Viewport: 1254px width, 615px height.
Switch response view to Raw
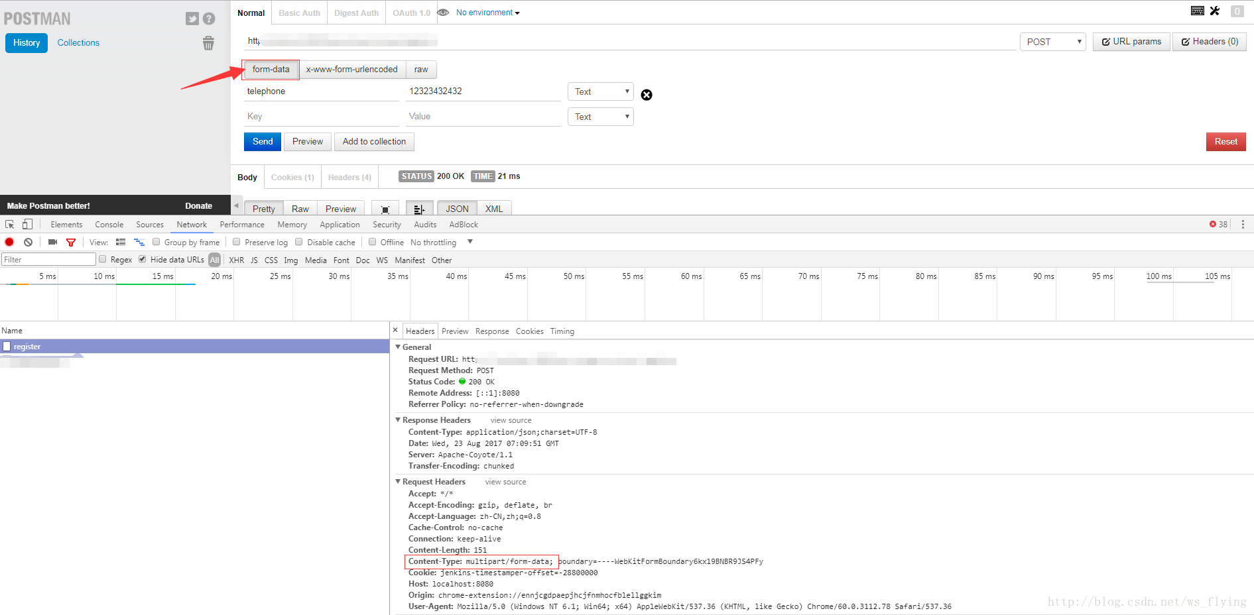tap(300, 209)
